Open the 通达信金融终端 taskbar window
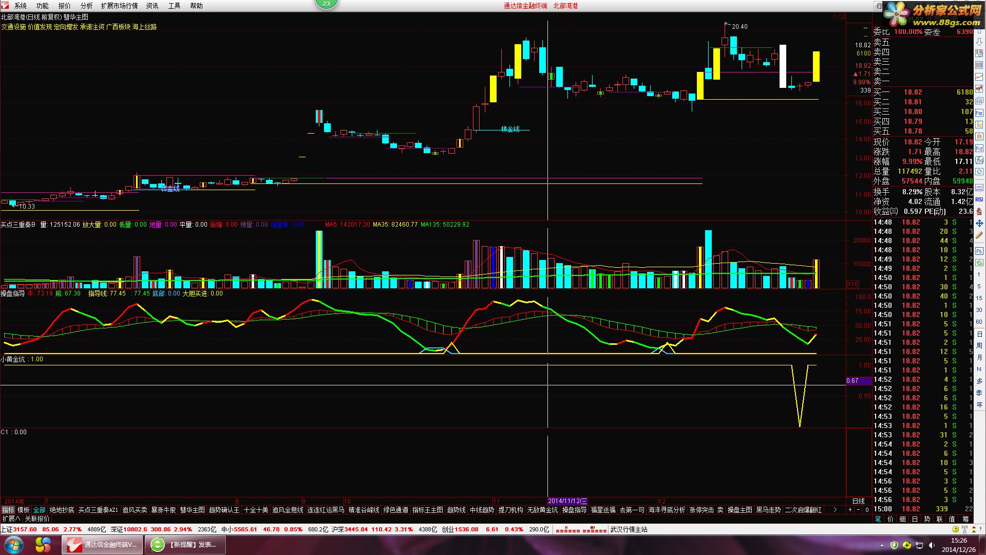This screenshot has width=986, height=555. pos(102,544)
